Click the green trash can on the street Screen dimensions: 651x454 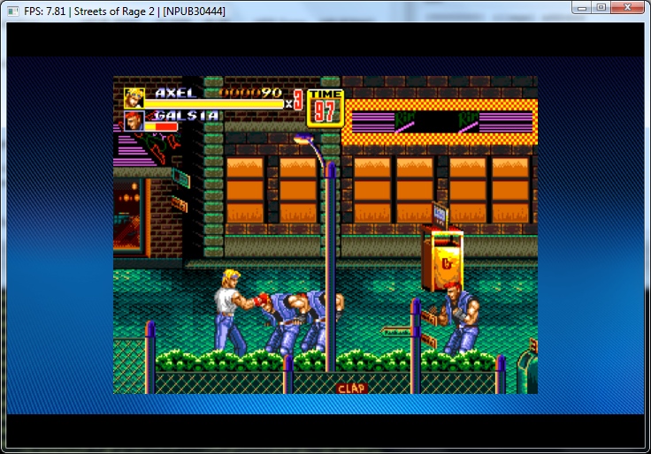(x=527, y=370)
